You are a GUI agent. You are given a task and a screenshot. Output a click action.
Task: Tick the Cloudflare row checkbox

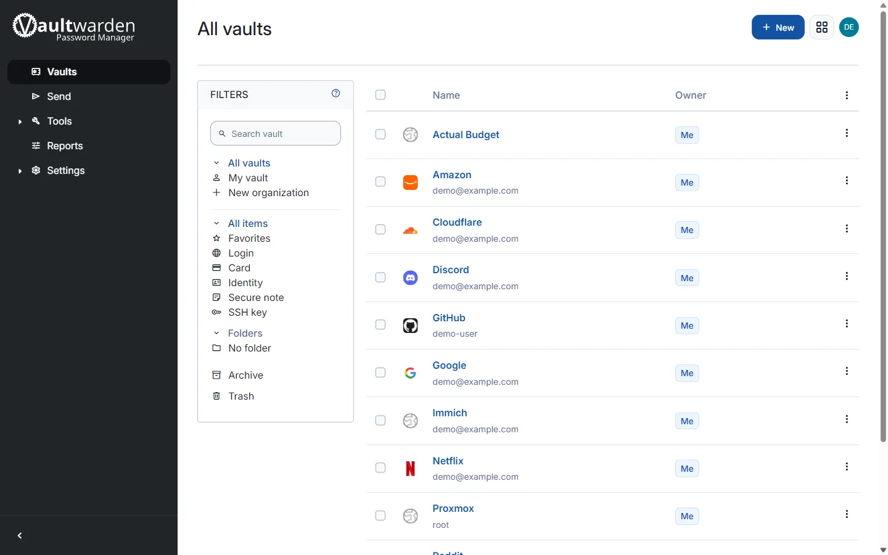[380, 229]
